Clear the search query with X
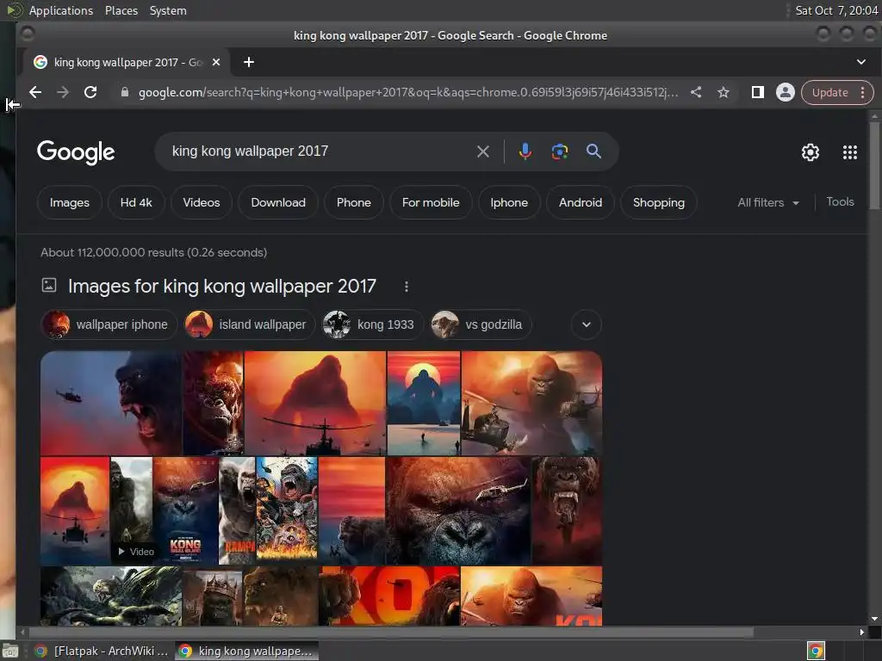The image size is (882, 661). click(x=482, y=151)
